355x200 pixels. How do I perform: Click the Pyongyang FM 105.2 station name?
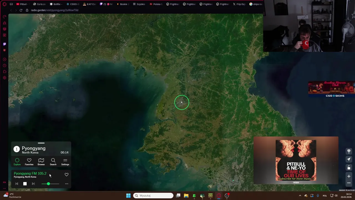point(30,173)
